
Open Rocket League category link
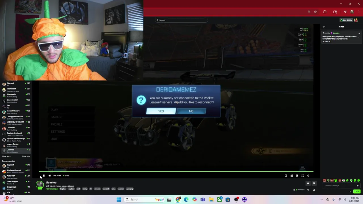click(52, 189)
